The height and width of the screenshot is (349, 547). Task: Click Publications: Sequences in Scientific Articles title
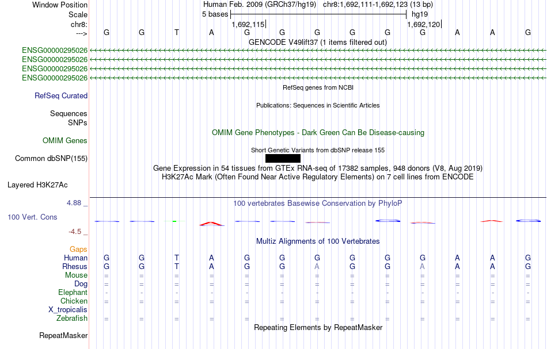pos(318,105)
